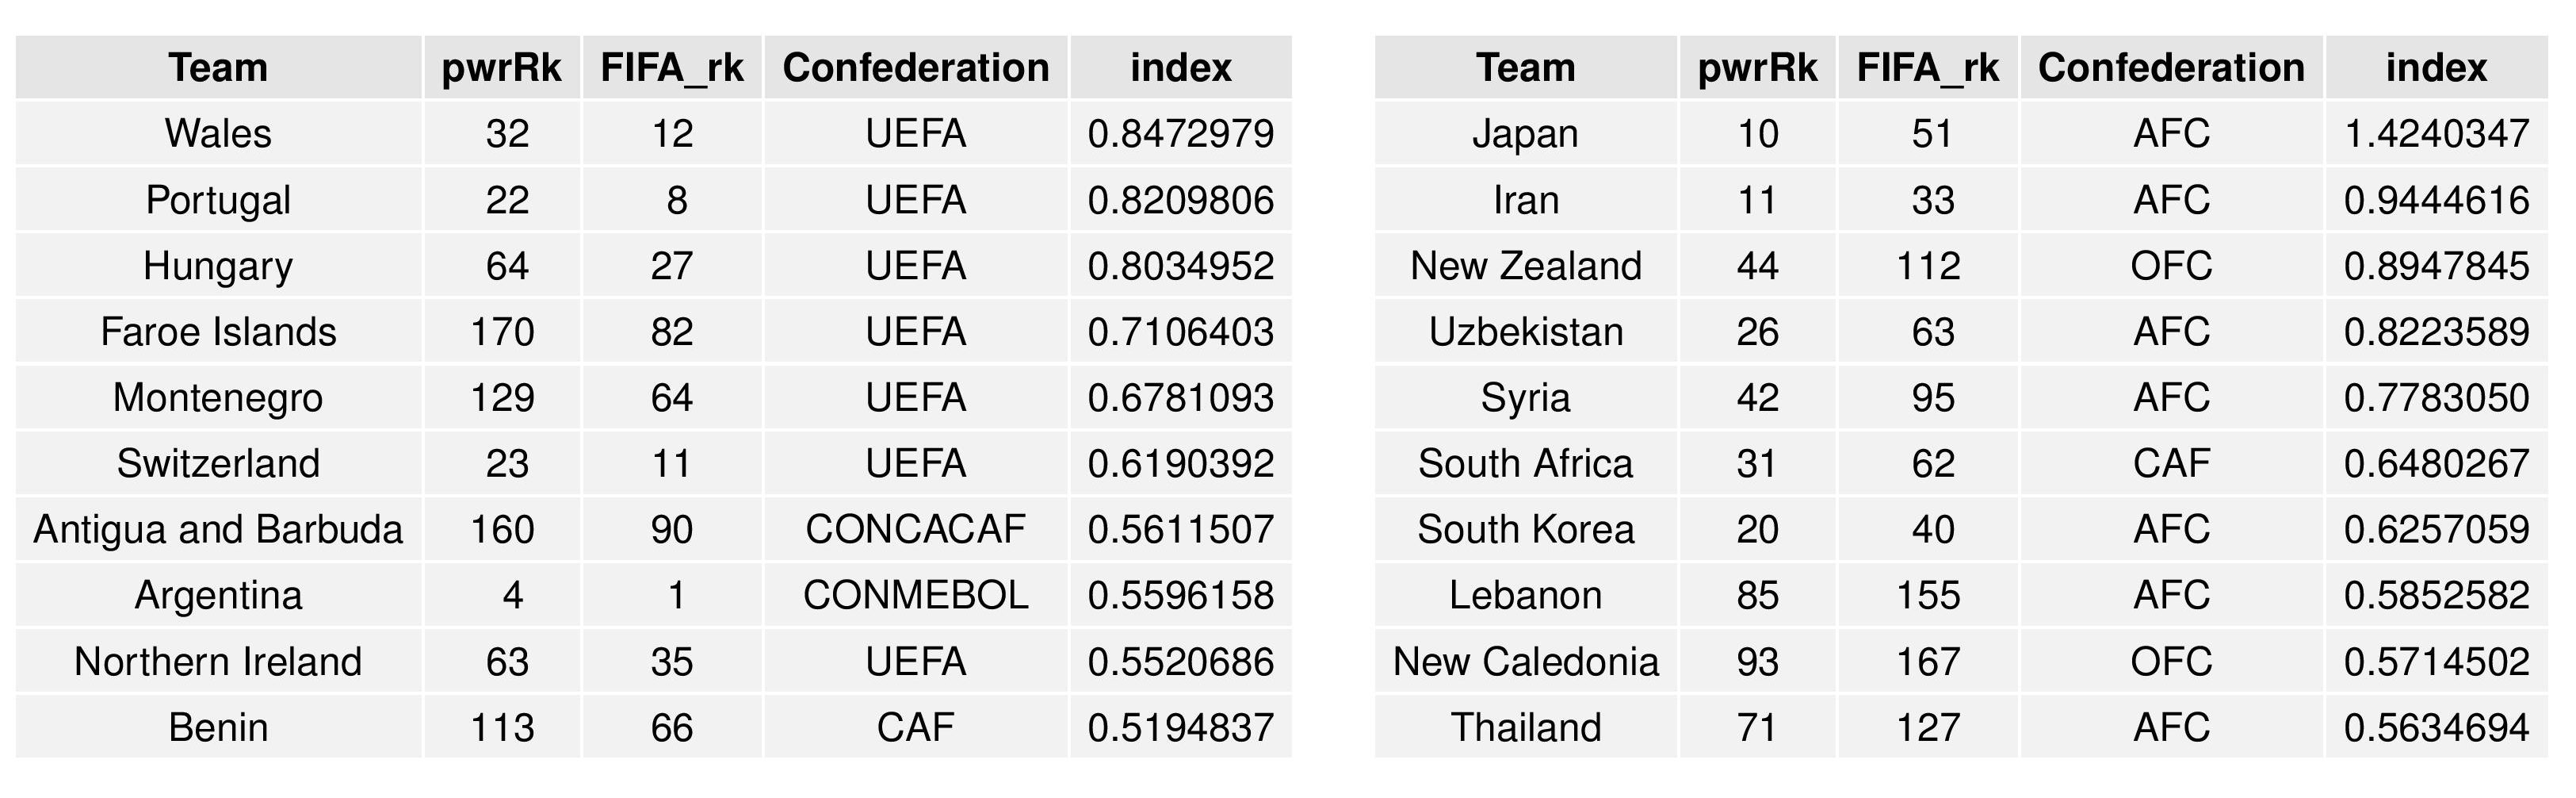Click the Wales team cell
This screenshot has width=2576, height=798.
(x=218, y=133)
